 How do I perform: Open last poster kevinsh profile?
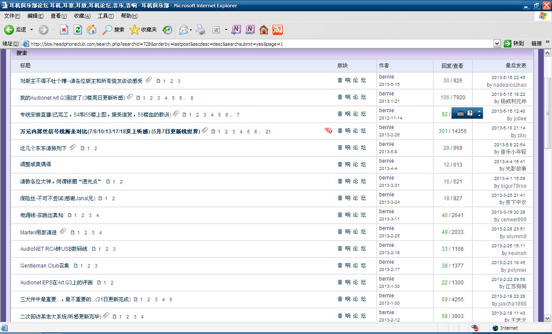(x=517, y=253)
